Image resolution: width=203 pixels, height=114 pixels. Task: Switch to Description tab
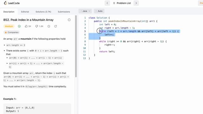(9, 12)
